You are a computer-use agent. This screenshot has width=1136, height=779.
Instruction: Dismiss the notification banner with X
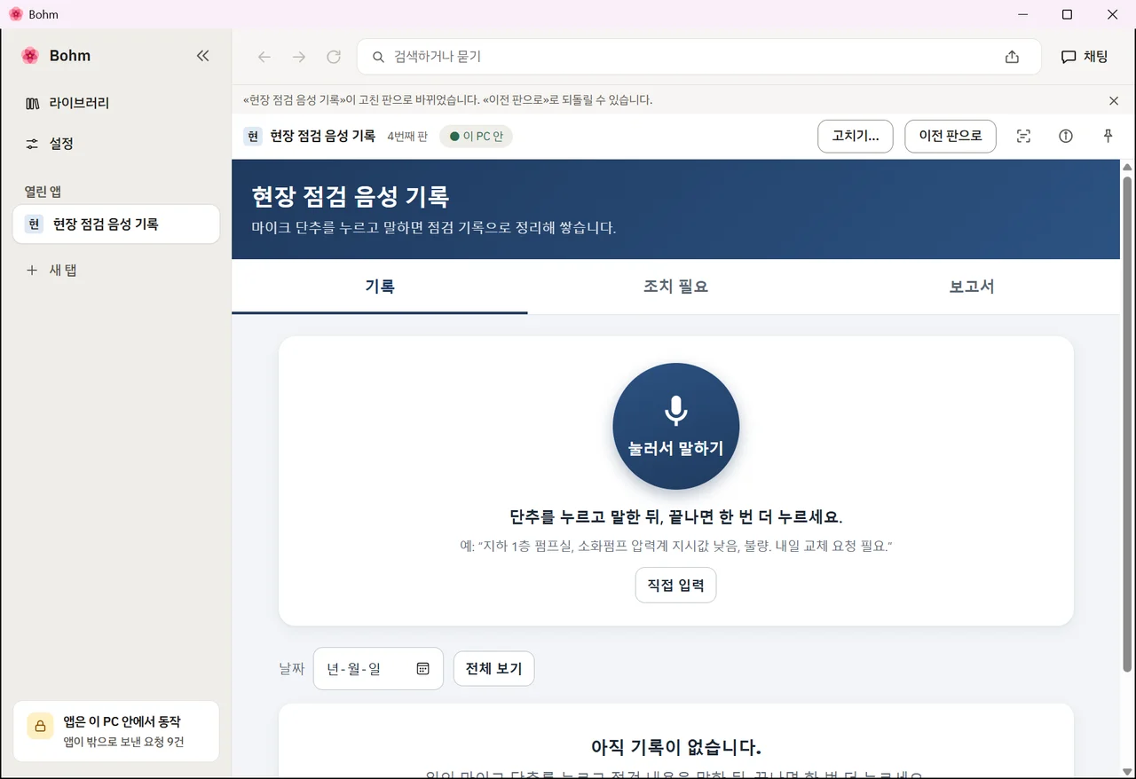click(x=1114, y=100)
